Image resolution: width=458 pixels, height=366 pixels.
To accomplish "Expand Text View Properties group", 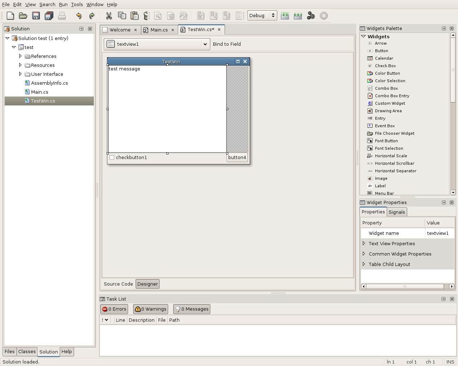I will pyautogui.click(x=364, y=243).
